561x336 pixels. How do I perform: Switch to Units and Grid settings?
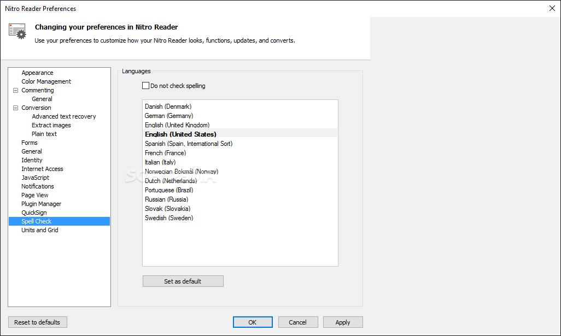(39, 230)
